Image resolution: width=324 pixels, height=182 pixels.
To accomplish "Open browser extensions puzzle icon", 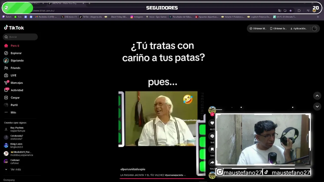I will 299,11.
